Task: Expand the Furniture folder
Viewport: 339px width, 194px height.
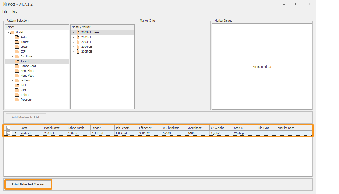Action: coord(13,56)
